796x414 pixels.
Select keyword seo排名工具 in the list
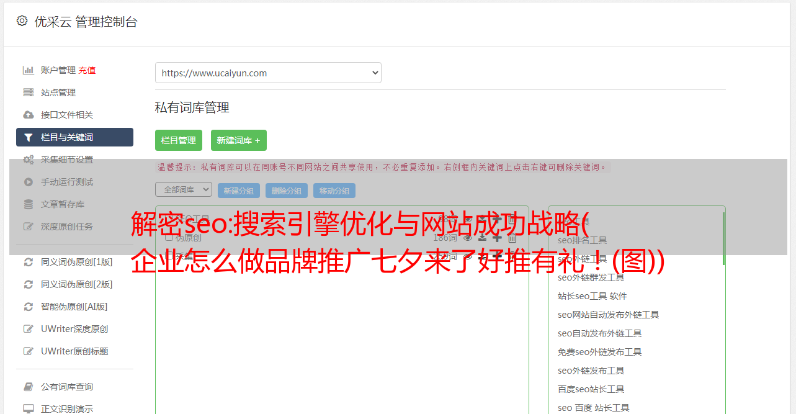point(583,240)
